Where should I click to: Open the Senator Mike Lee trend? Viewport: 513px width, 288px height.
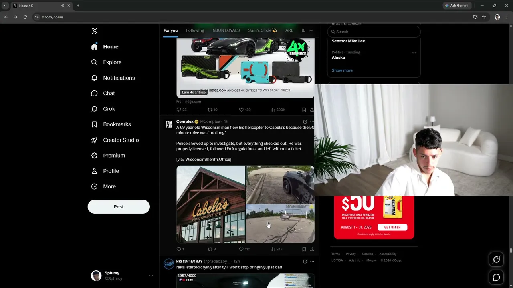(x=348, y=41)
